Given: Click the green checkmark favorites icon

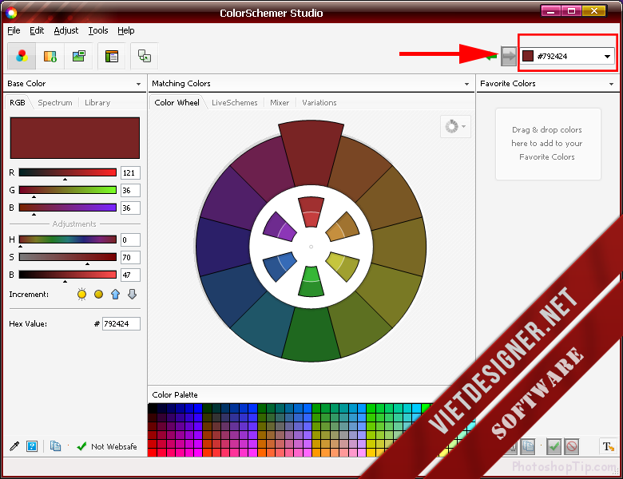Looking at the screenshot, I should (x=554, y=446).
